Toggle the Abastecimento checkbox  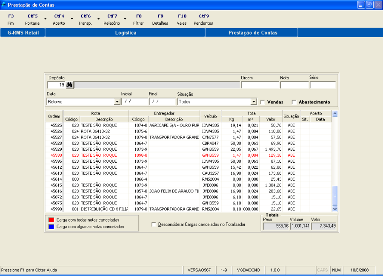294,102
